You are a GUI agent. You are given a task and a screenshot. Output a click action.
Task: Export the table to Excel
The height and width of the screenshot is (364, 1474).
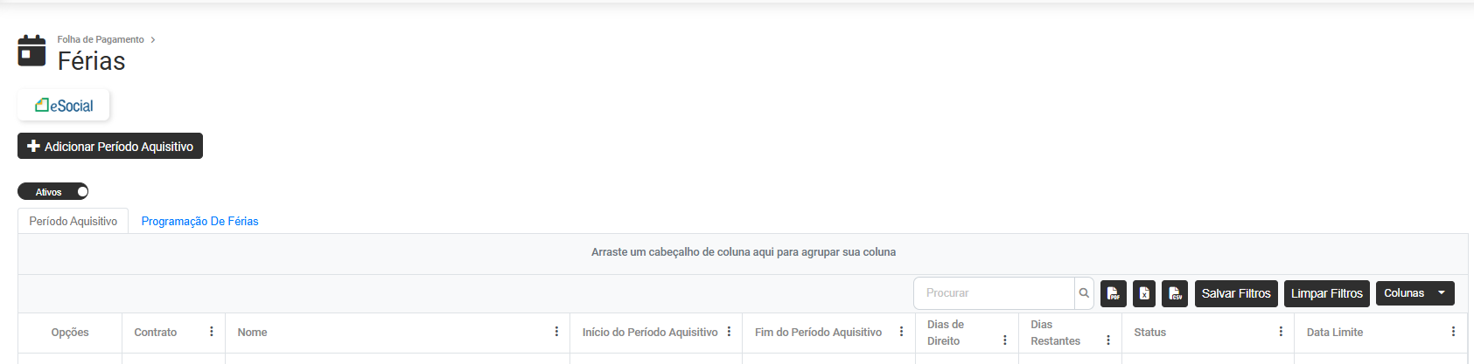coord(1144,293)
